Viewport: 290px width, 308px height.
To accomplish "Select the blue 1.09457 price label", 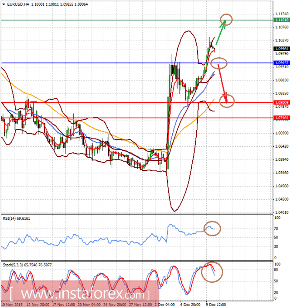I will (x=281, y=63).
